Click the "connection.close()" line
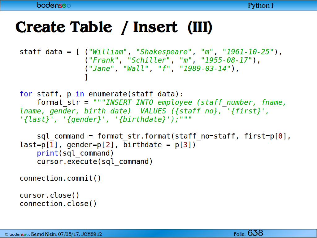The height and width of the screenshot is (238, 317). 58,204
